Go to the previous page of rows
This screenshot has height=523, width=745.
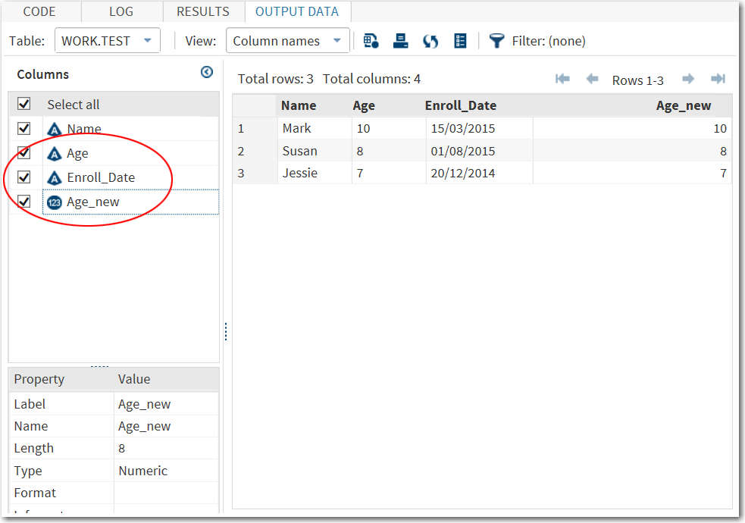592,78
